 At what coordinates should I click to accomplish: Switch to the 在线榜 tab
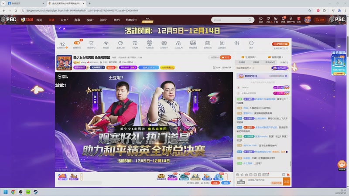[x=242, y=62]
